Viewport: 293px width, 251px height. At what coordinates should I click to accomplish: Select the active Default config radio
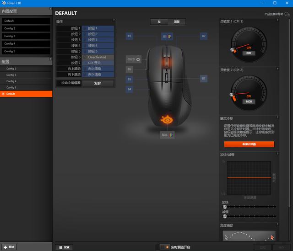point(3,94)
